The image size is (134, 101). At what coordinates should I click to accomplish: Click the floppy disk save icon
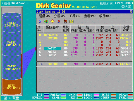tap(65, 22)
